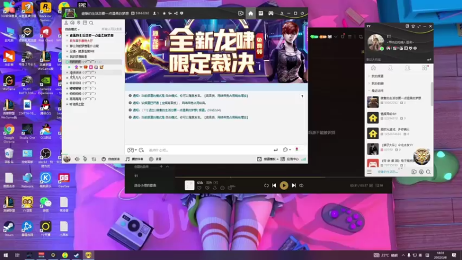Switch to the groups tab in YY main window
462x260 pixels.
click(x=408, y=68)
